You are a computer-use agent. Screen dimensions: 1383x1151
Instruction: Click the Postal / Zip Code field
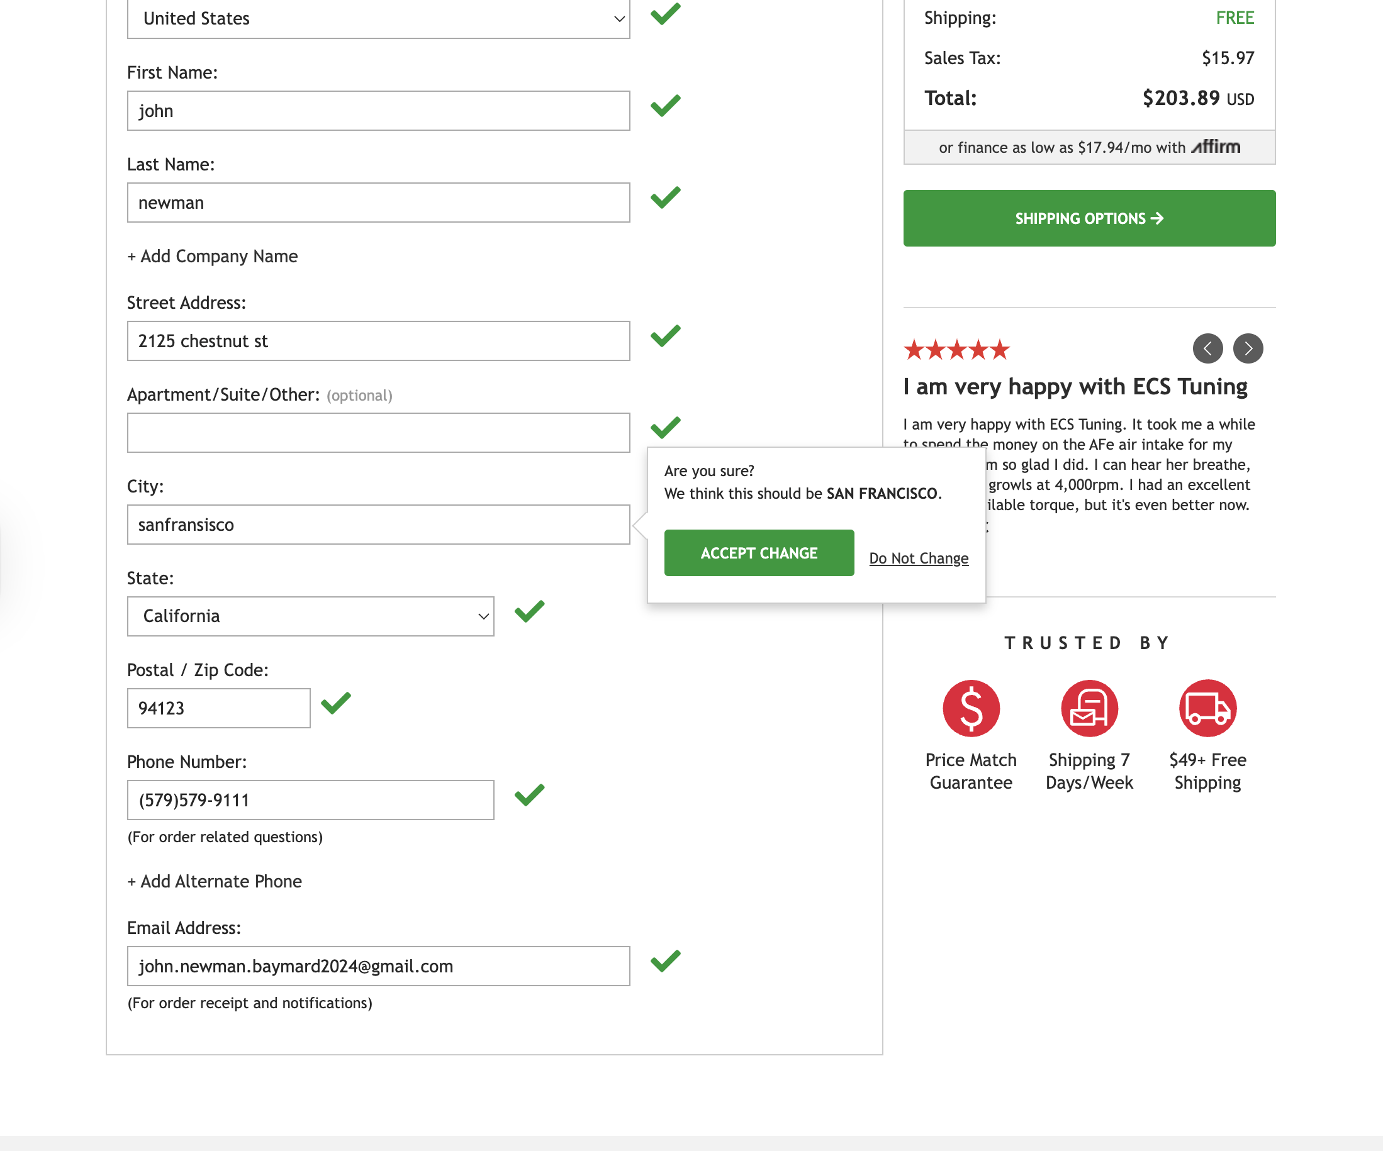(x=218, y=708)
